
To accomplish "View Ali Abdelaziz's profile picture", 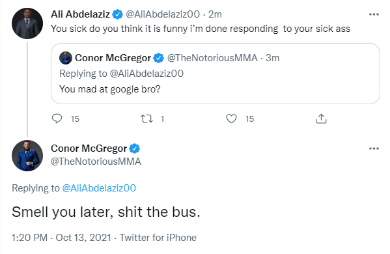I will click(x=27, y=23).
